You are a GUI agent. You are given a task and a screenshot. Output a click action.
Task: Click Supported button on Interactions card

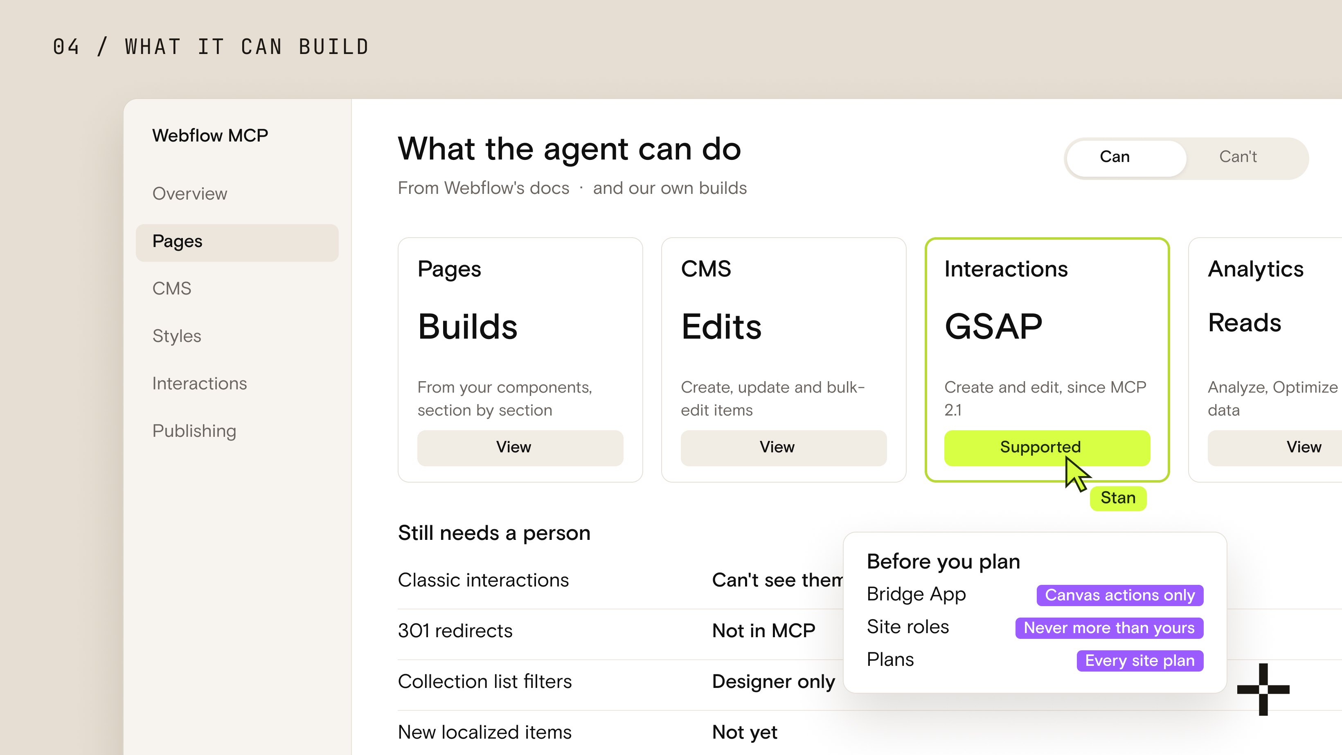1047,447
